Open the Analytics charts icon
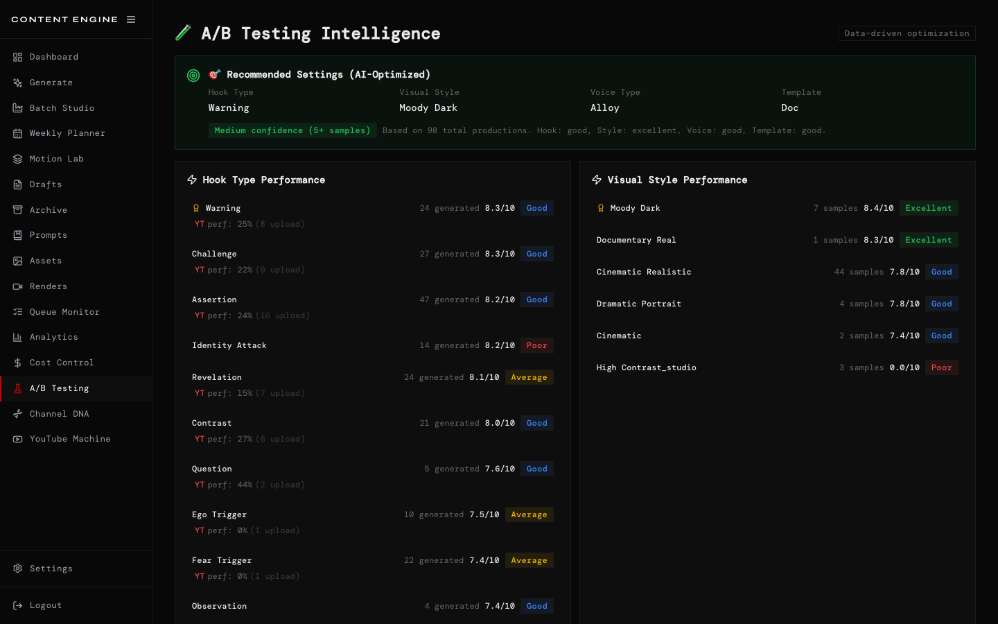 tap(17, 337)
